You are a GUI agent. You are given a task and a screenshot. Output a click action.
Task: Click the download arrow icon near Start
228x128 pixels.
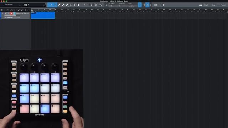point(201,5)
